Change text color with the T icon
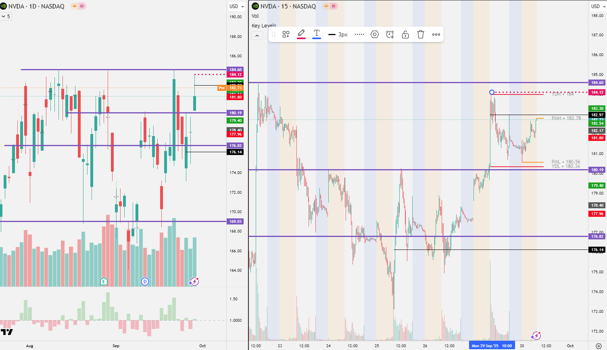This screenshot has height=350, width=607. pos(317,34)
